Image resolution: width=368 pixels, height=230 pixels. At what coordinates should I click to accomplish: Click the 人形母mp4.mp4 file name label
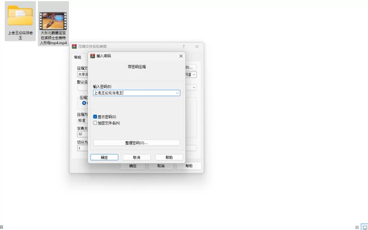pyautogui.click(x=53, y=43)
